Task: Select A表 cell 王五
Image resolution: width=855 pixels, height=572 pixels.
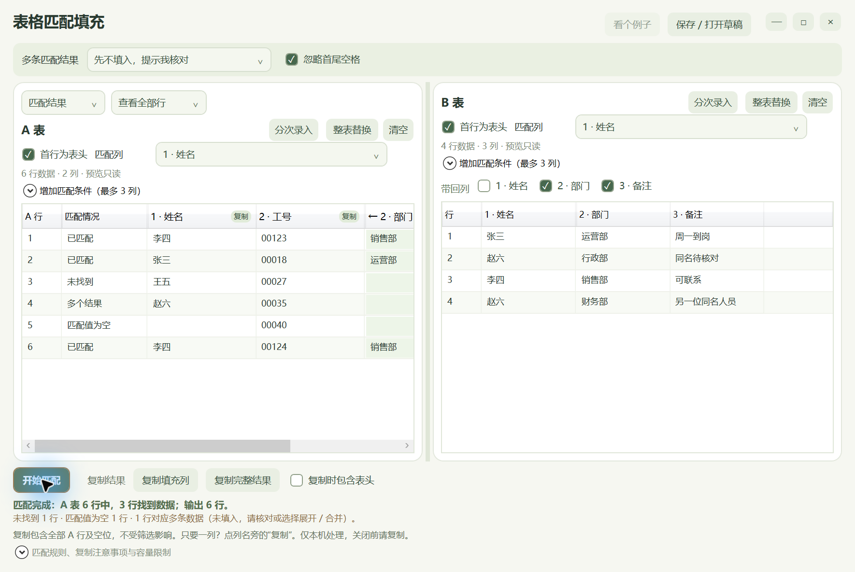Action: tap(201, 281)
